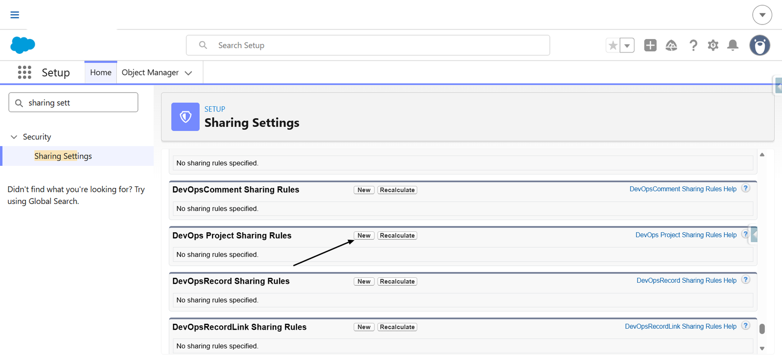This screenshot has height=362, width=782.
Task: Open the user profile avatar
Action: click(760, 45)
